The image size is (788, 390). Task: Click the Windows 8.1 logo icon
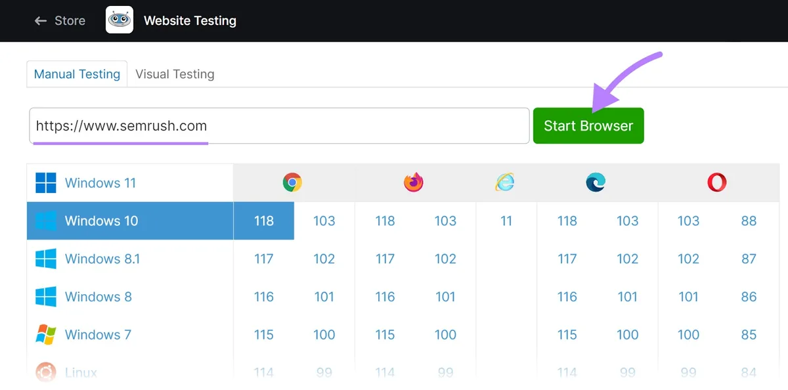tap(46, 259)
